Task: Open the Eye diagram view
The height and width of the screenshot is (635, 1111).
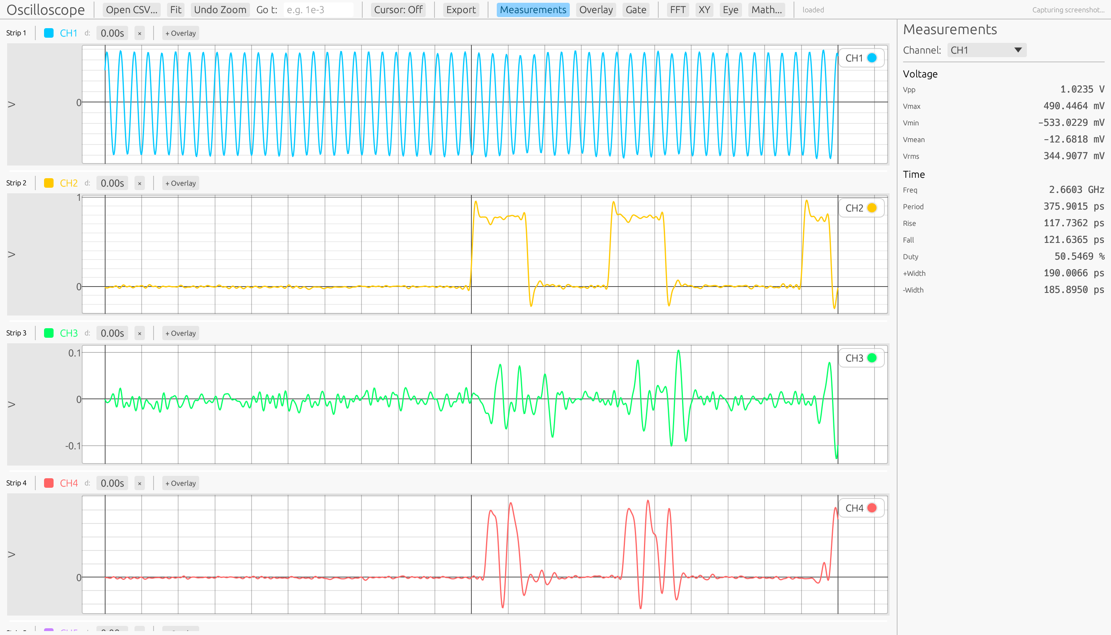Action: 730,10
